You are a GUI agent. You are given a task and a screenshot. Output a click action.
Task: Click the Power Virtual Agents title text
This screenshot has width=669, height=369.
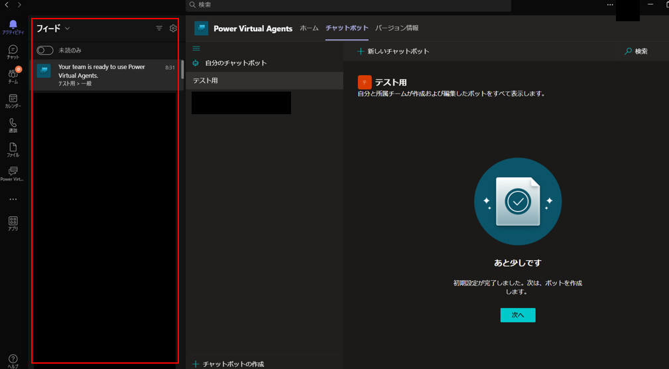(253, 29)
